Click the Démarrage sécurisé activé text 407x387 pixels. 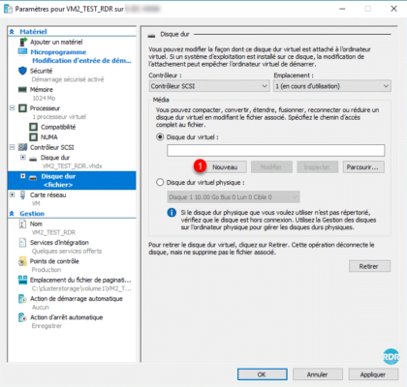68,79
